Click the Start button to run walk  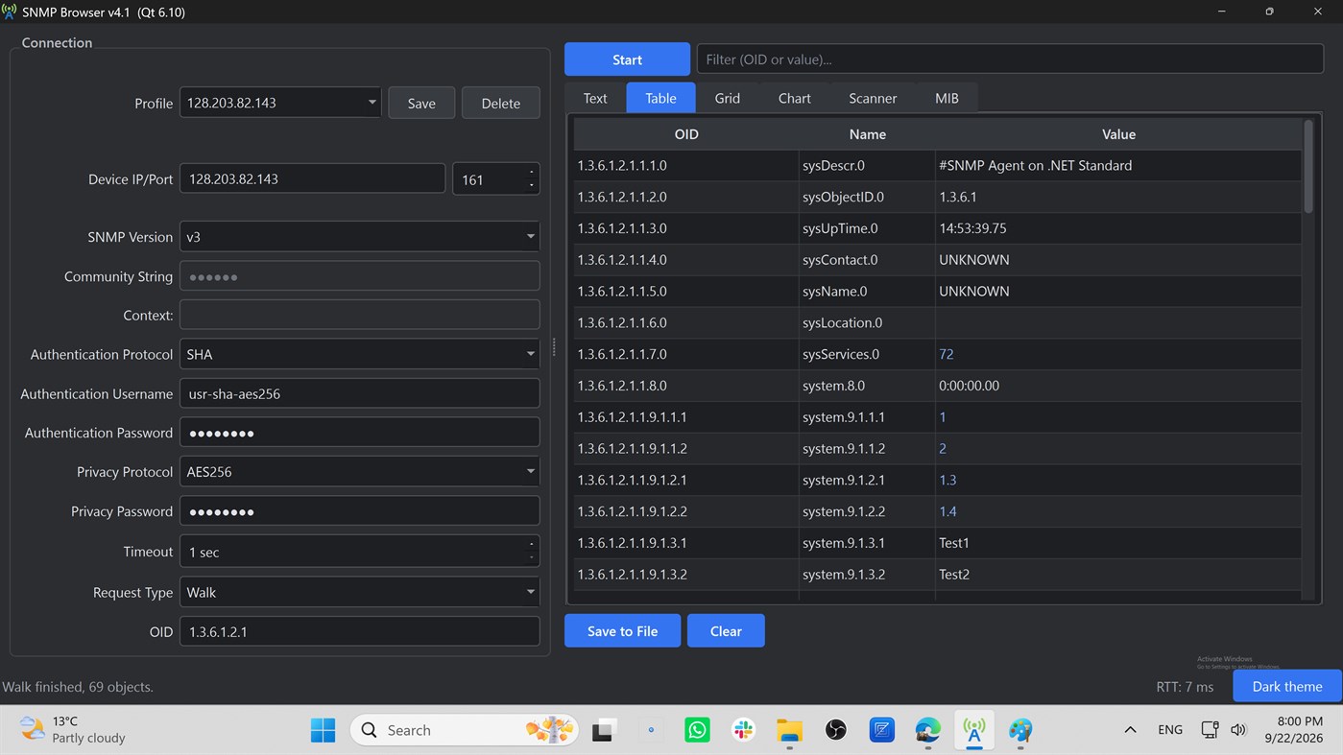pyautogui.click(x=627, y=59)
